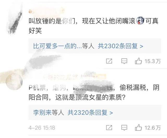Image resolution: width=167 pixels, height=138 pixels.
Task: Click the husky dog emoji in the comment
Action: click(x=140, y=21)
